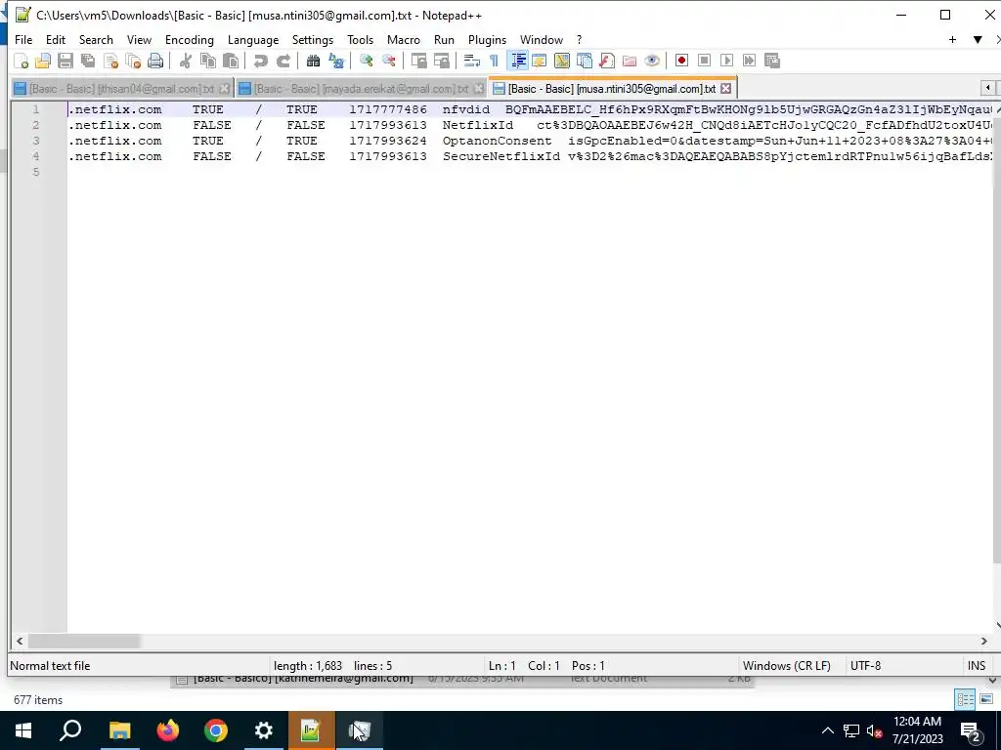
Task: Run macro multiple times icon
Action: 749,61
